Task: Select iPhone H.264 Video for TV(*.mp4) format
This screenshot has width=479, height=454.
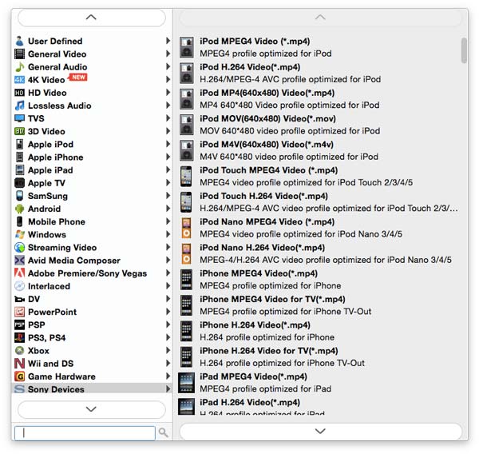Action: [x=319, y=356]
